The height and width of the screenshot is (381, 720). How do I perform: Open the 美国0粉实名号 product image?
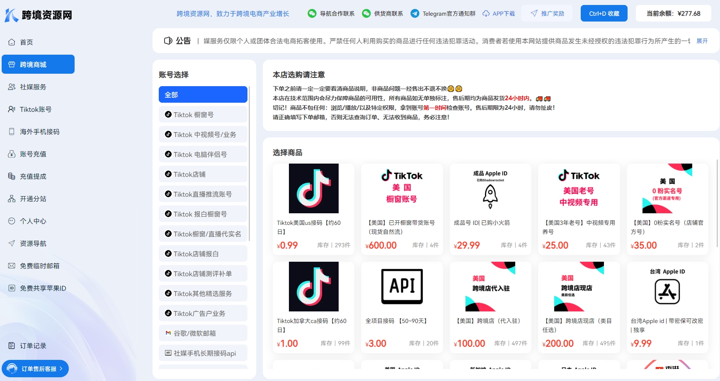pyautogui.click(x=667, y=188)
